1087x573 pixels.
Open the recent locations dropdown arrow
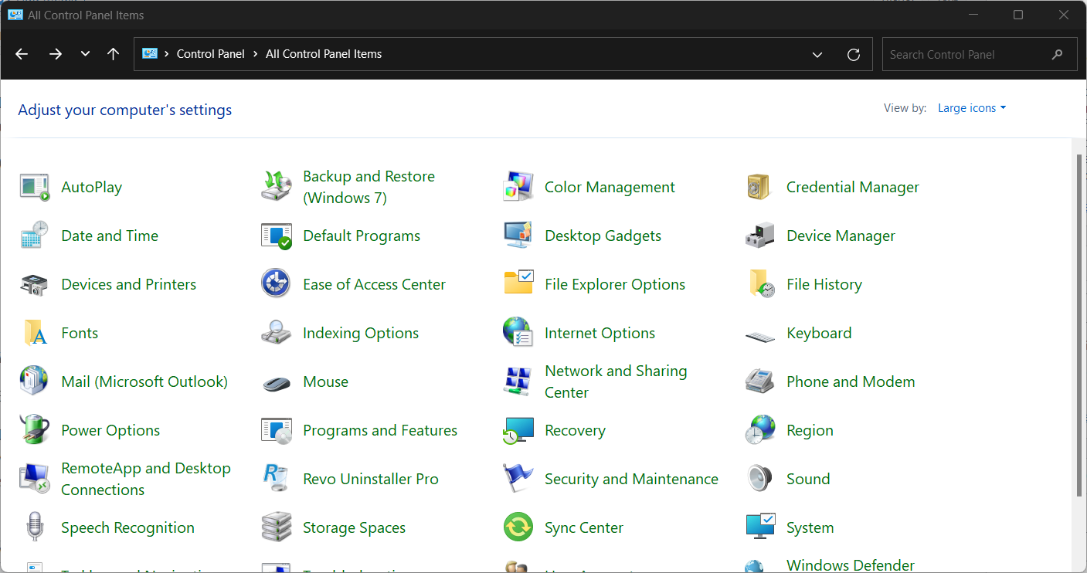(85, 54)
